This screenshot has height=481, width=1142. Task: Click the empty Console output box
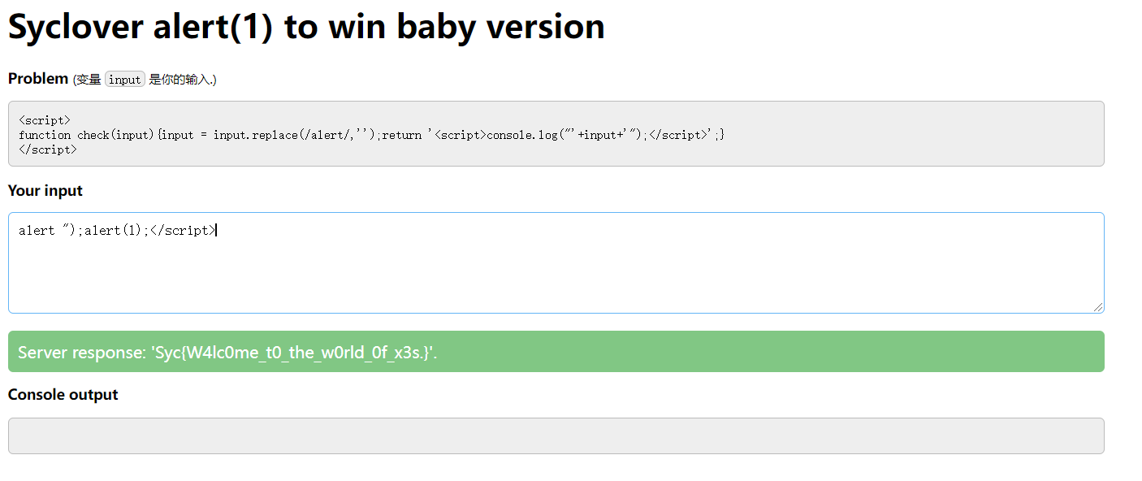point(556,435)
